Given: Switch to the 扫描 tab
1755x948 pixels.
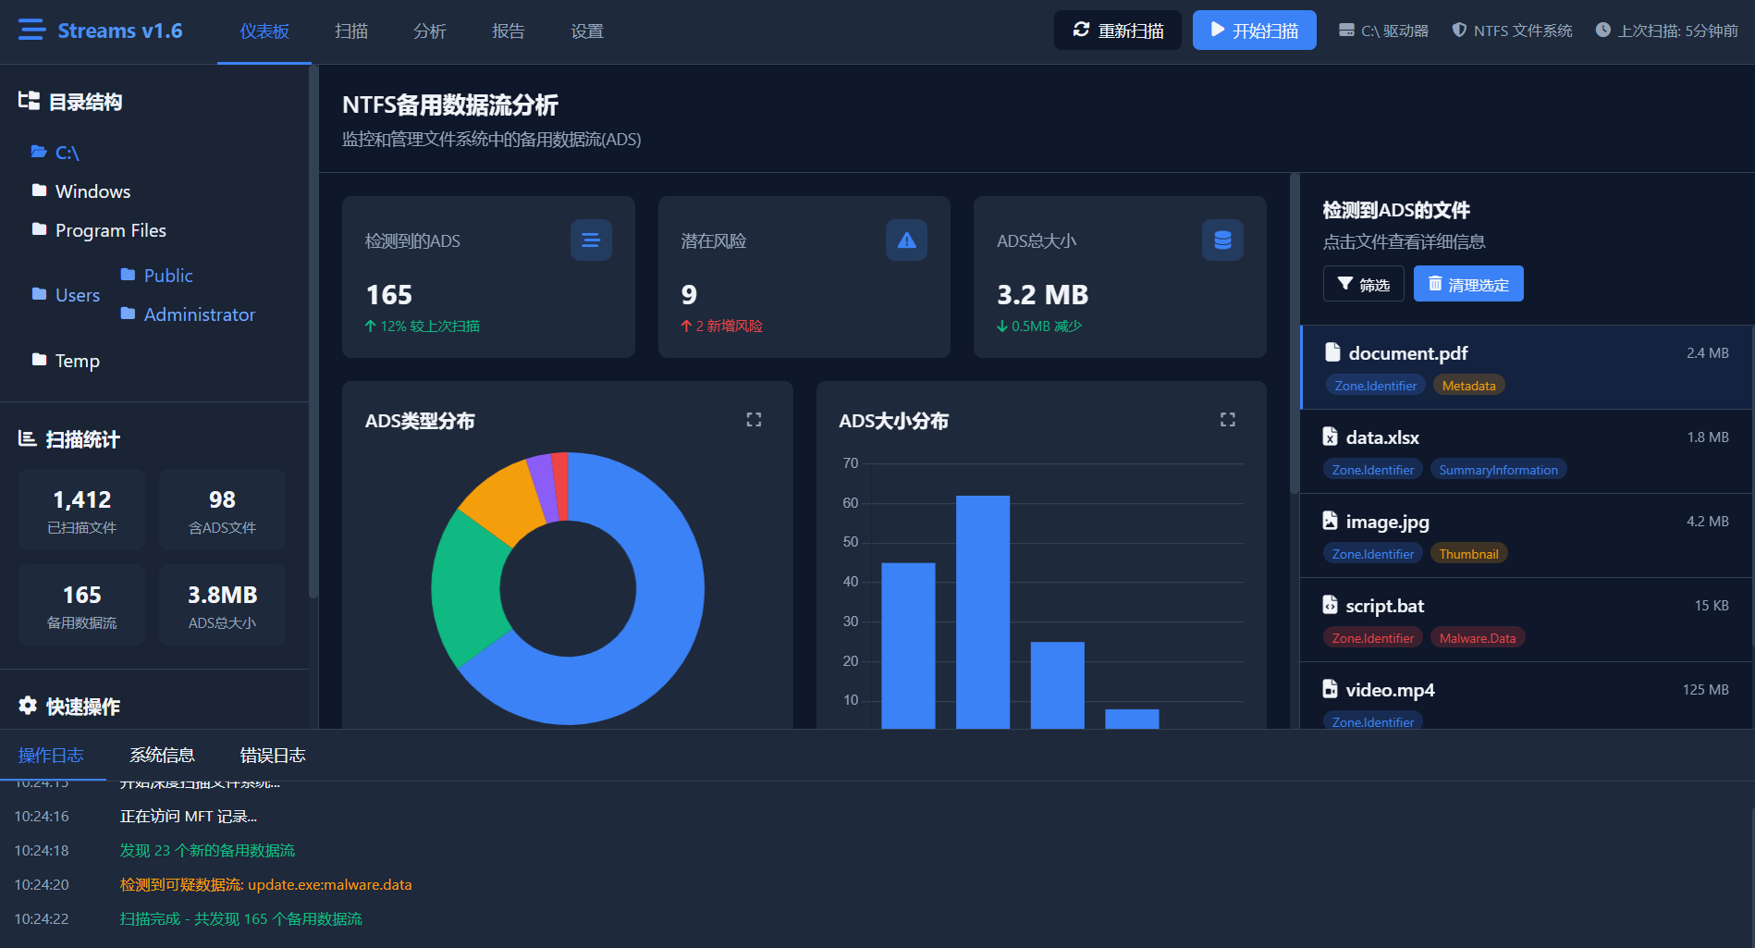Looking at the screenshot, I should point(351,31).
